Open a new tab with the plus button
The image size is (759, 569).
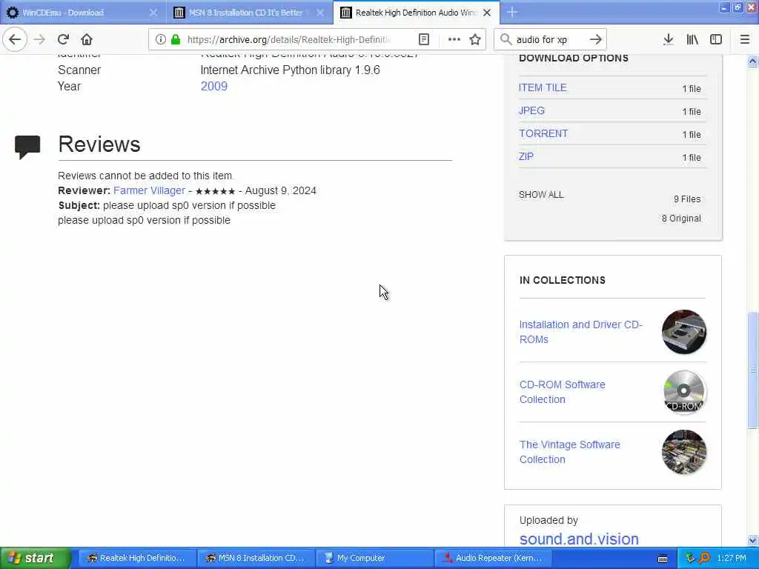tap(512, 12)
